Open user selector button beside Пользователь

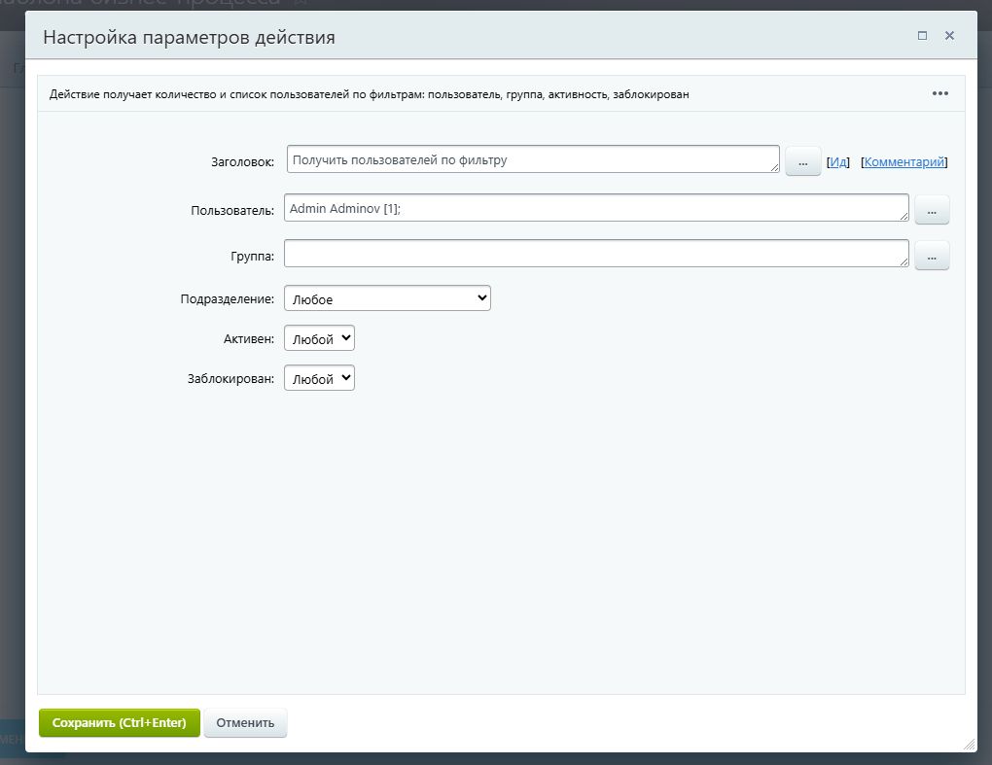click(x=931, y=210)
